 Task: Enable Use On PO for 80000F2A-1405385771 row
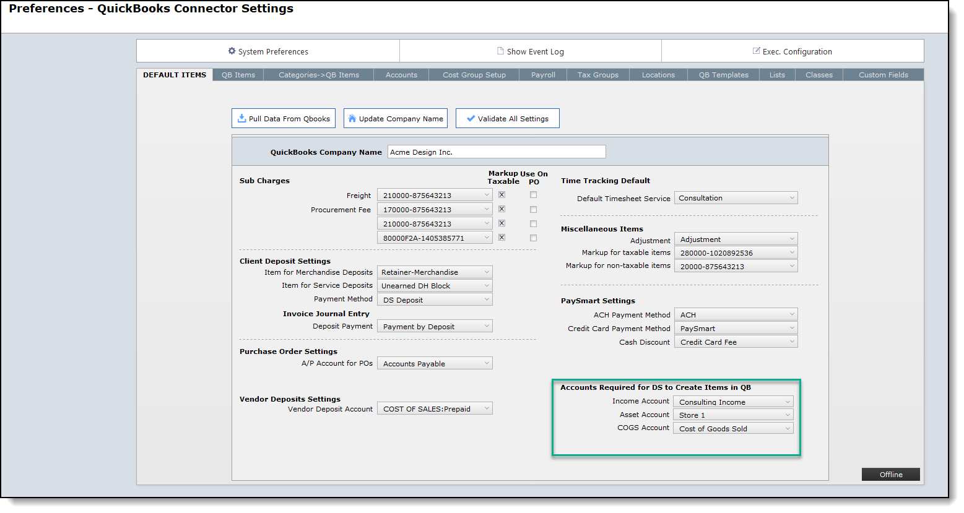tap(533, 238)
